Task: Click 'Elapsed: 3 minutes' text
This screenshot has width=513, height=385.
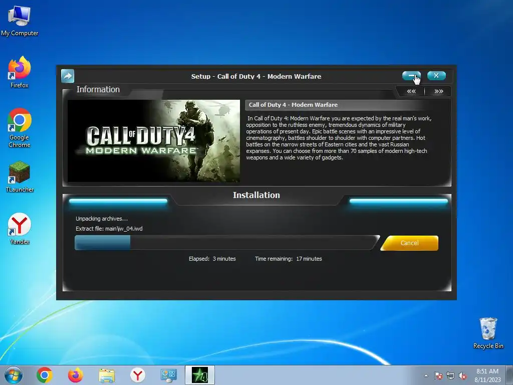Action: [212, 259]
